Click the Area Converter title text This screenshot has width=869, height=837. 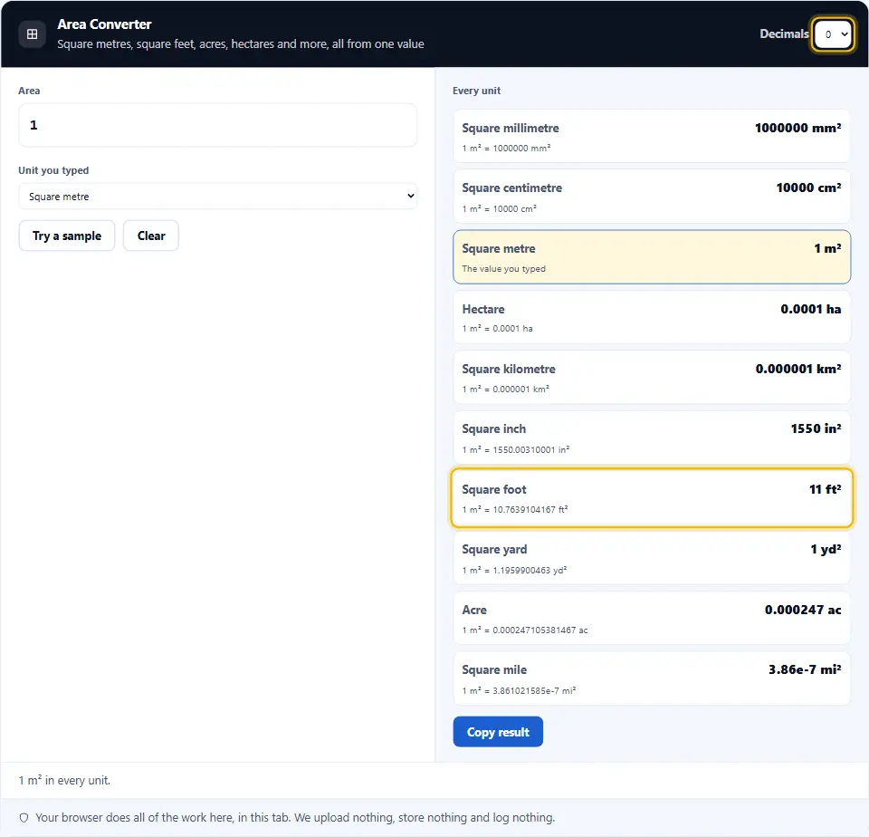coord(104,24)
